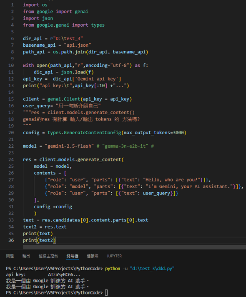This screenshot has width=246, height=297.
Task: Click 'contents = [' on line 26
Action: point(50,173)
